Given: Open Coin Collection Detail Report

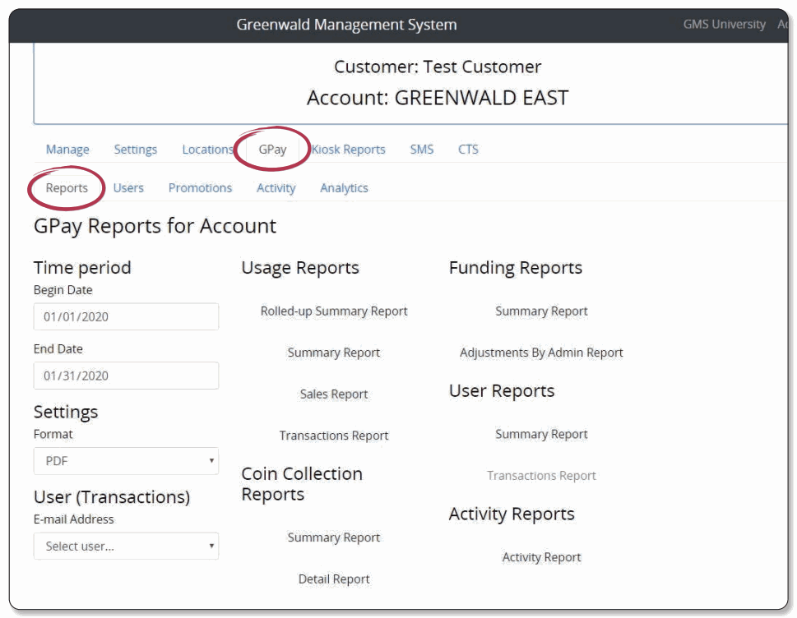Looking at the screenshot, I should pos(334,579).
